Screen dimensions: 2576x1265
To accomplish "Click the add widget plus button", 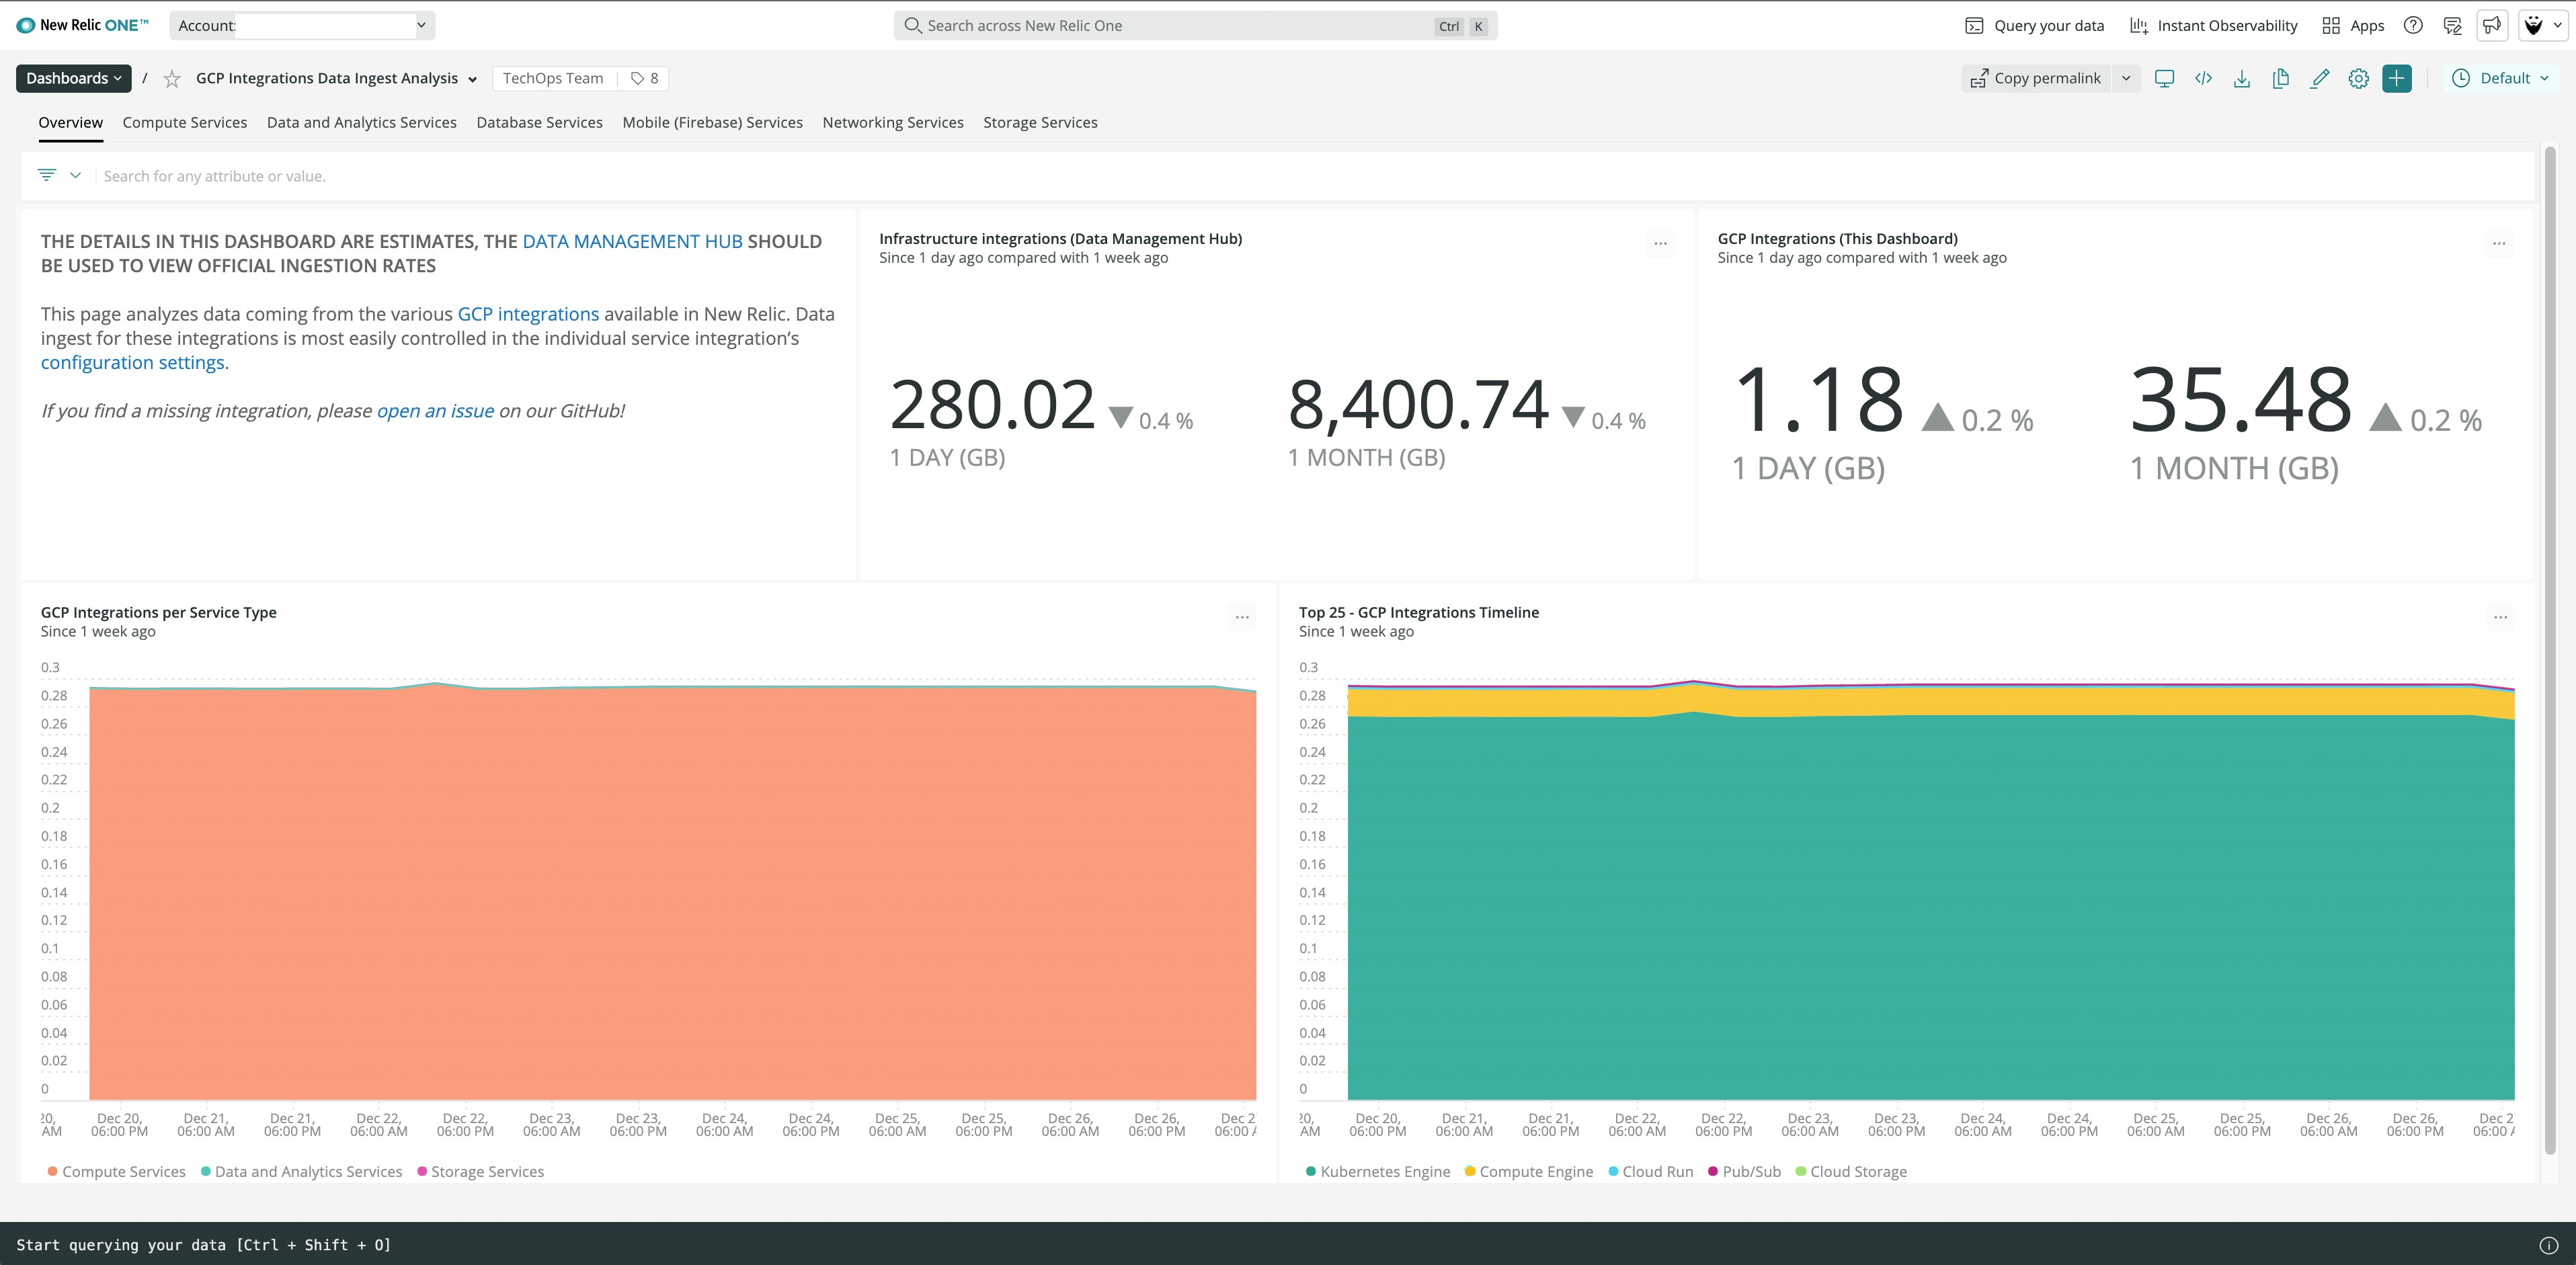I will 2397,78.
